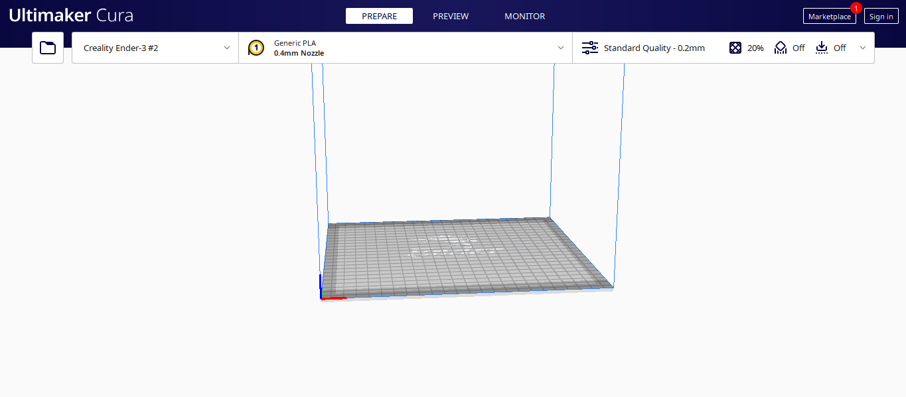Open the Marketplace button
The height and width of the screenshot is (397, 906).
[830, 17]
